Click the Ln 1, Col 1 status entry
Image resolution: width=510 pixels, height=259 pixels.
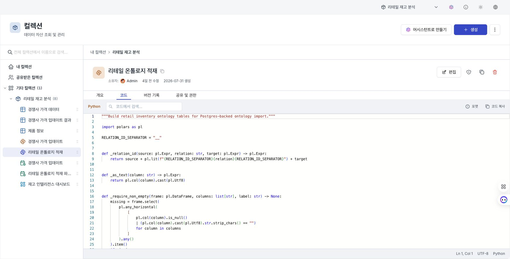464,254
